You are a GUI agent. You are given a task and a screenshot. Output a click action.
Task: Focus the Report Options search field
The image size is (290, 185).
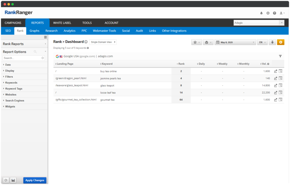[x=24, y=58]
